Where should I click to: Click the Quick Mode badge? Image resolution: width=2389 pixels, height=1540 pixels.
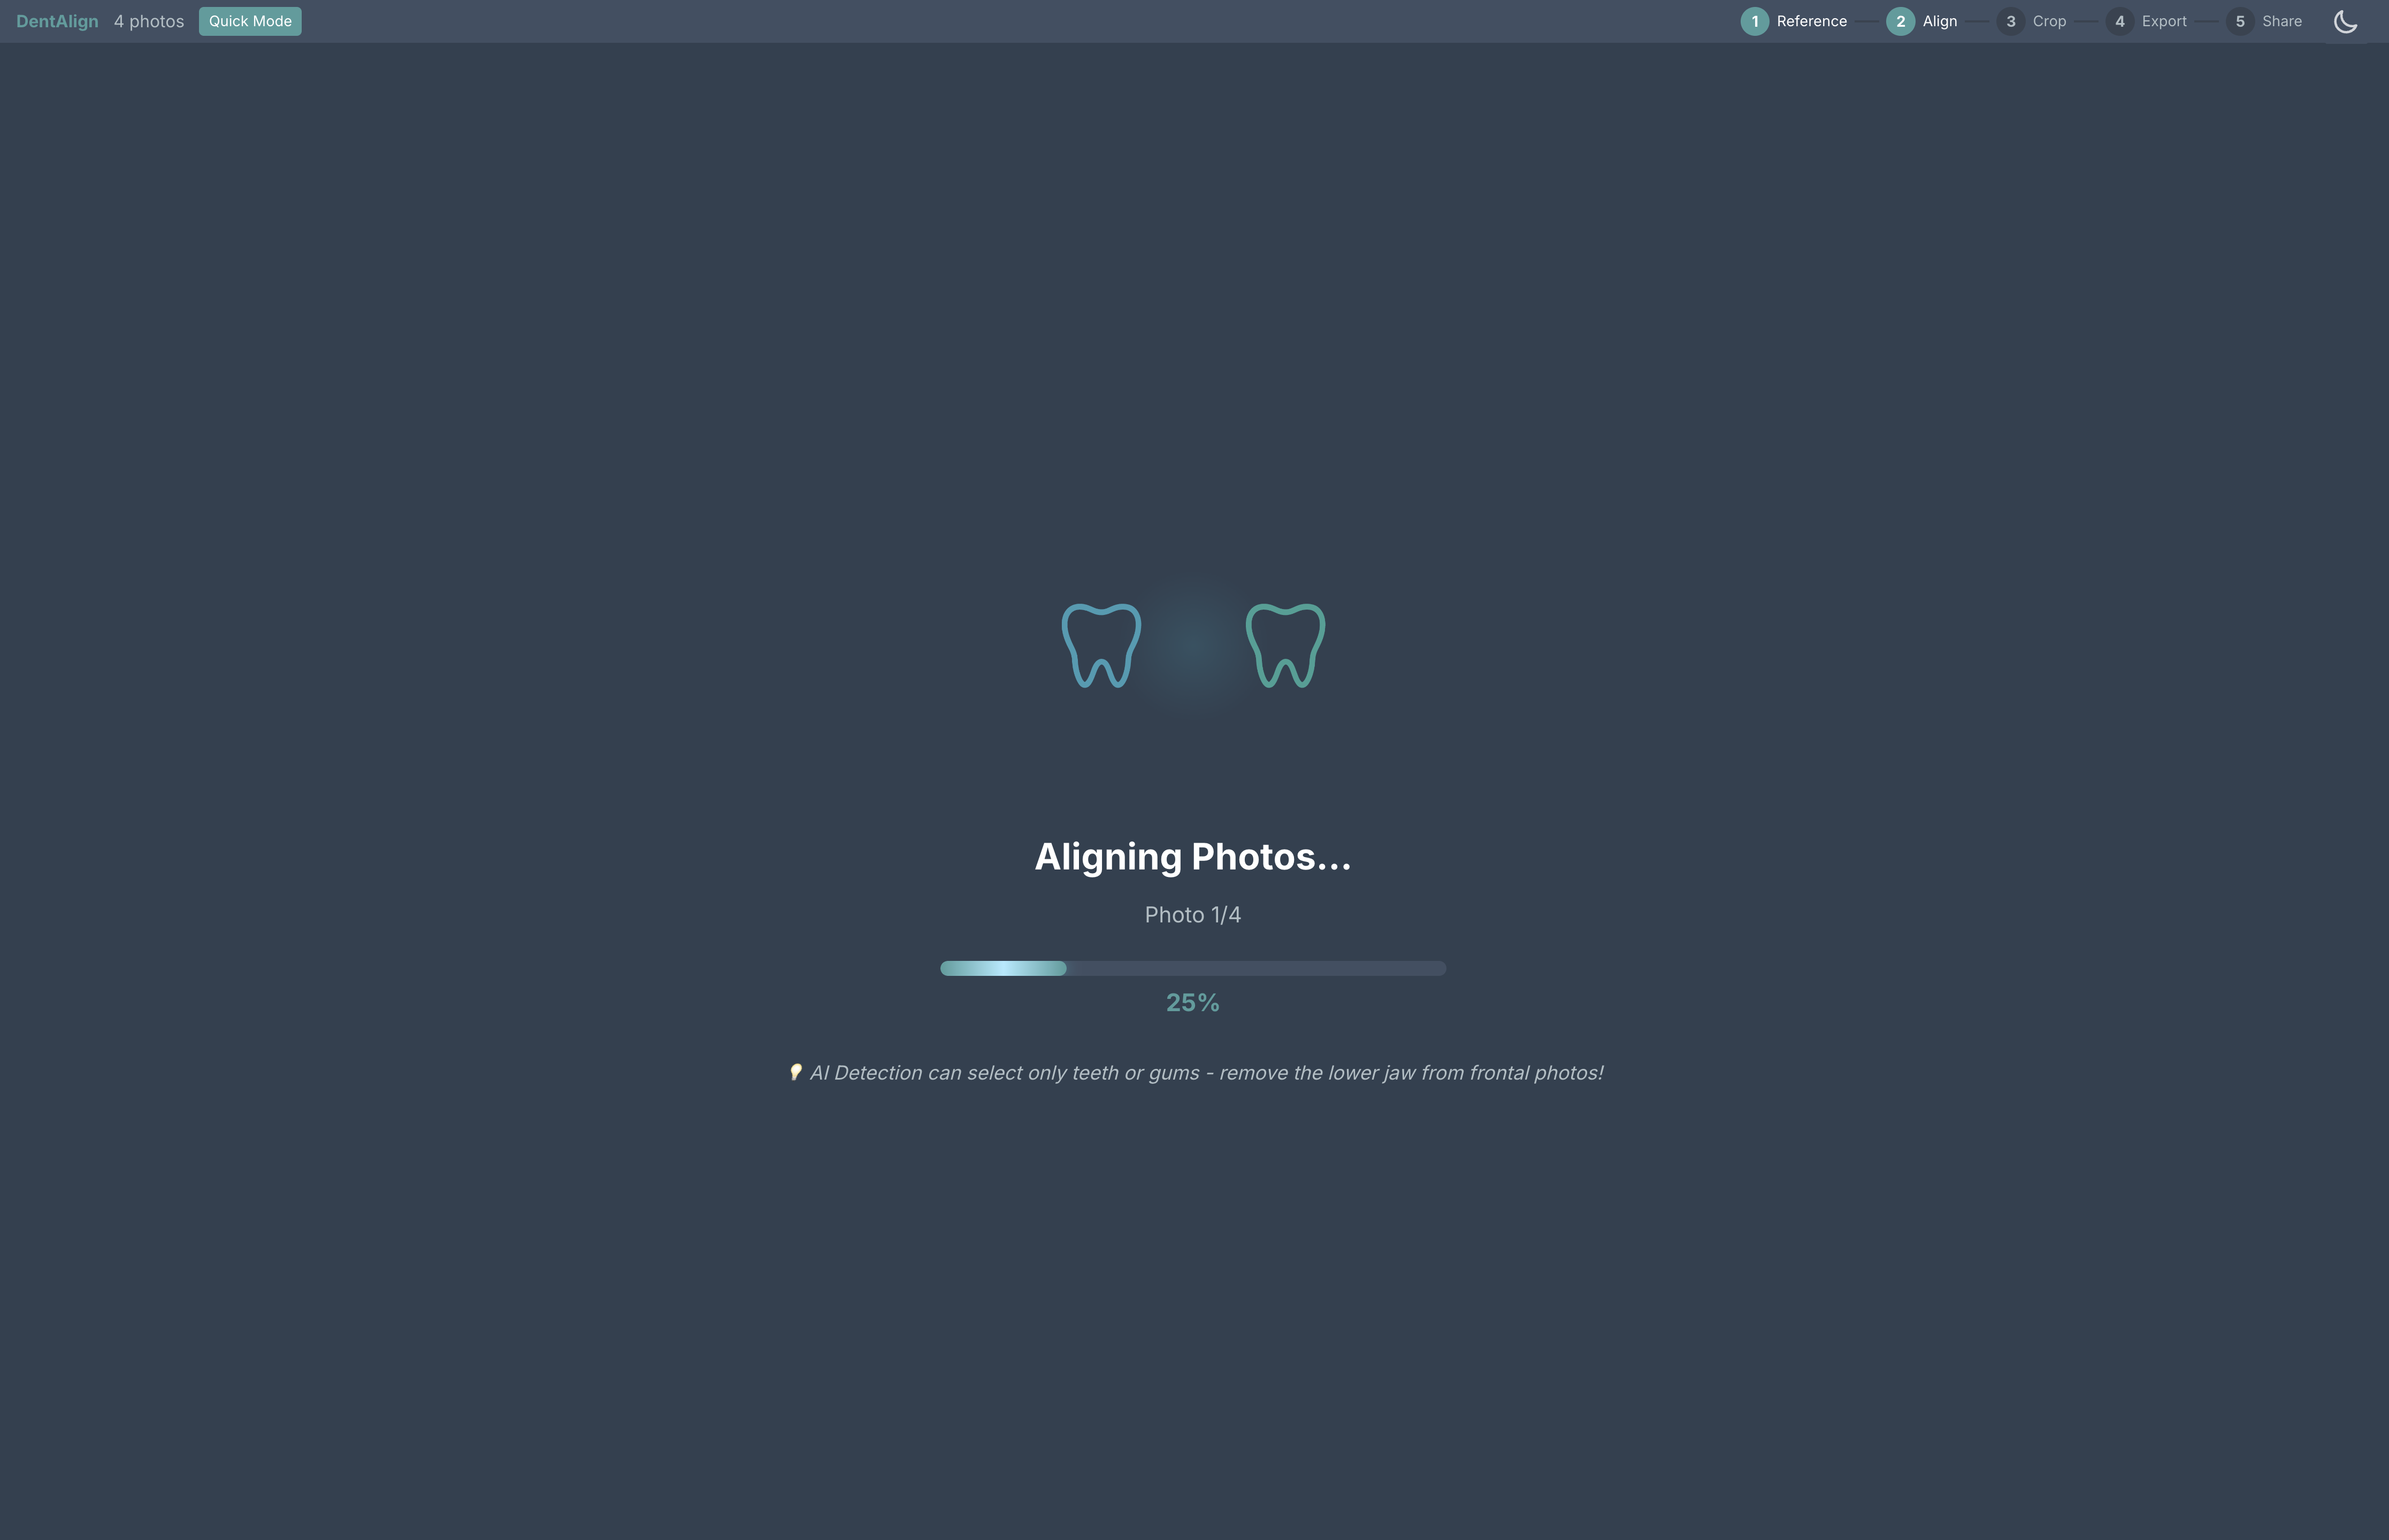tap(250, 22)
